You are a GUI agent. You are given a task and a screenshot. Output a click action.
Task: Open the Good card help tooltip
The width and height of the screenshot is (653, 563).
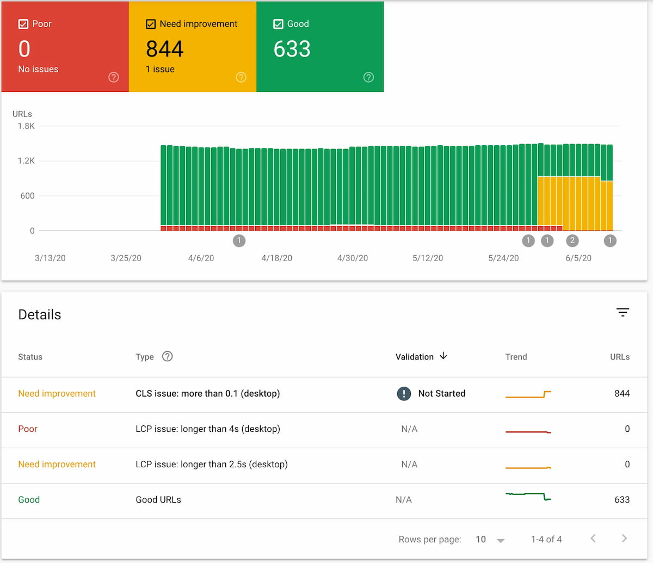368,77
